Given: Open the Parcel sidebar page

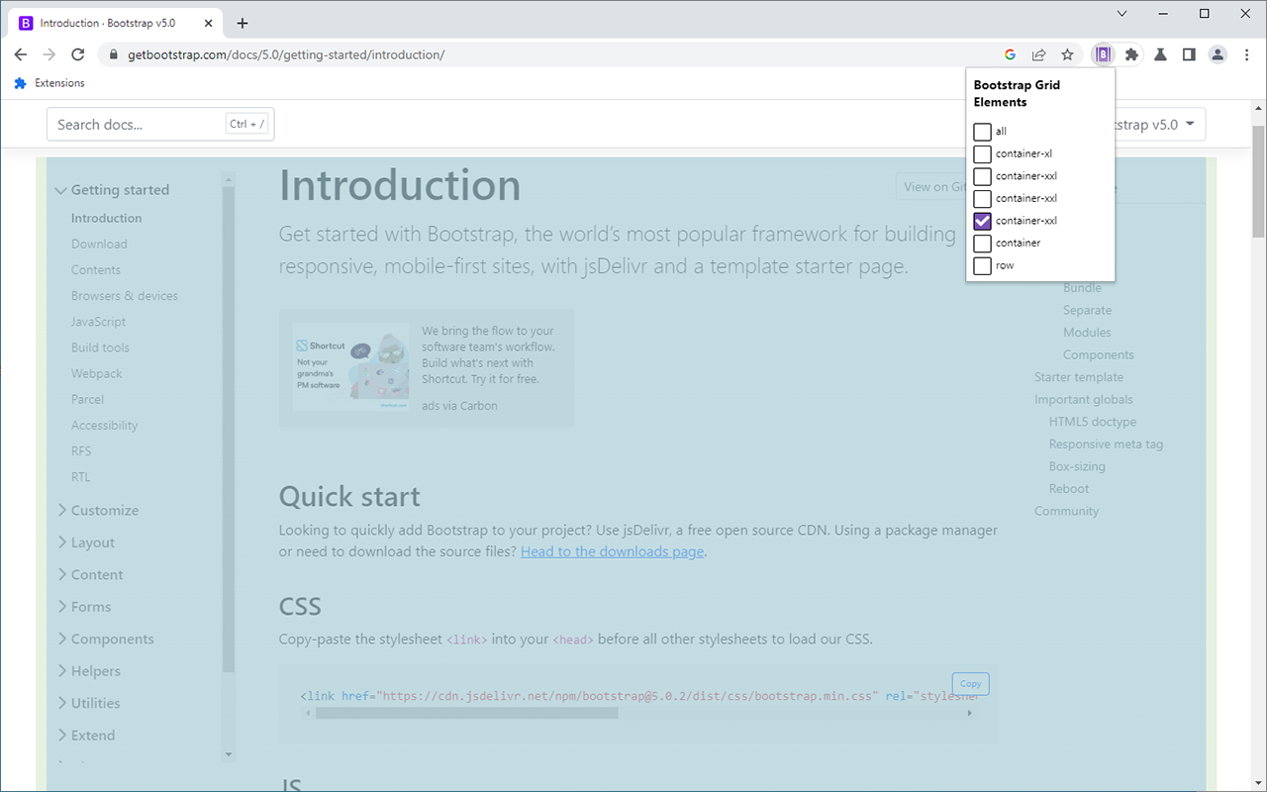Looking at the screenshot, I should coord(87,400).
